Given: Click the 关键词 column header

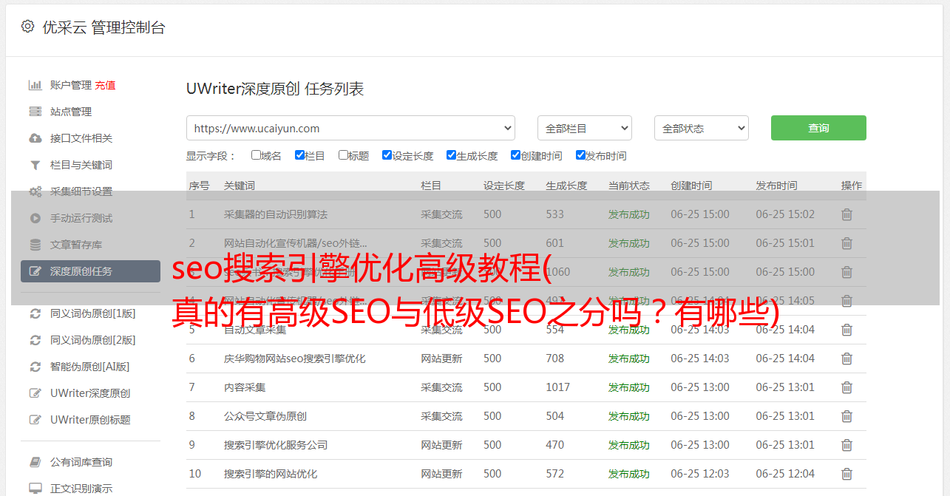Looking at the screenshot, I should [240, 186].
